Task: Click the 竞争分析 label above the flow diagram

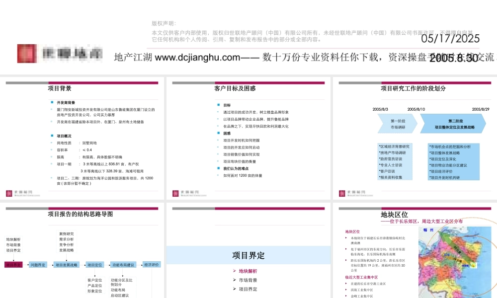Action: click(67, 245)
